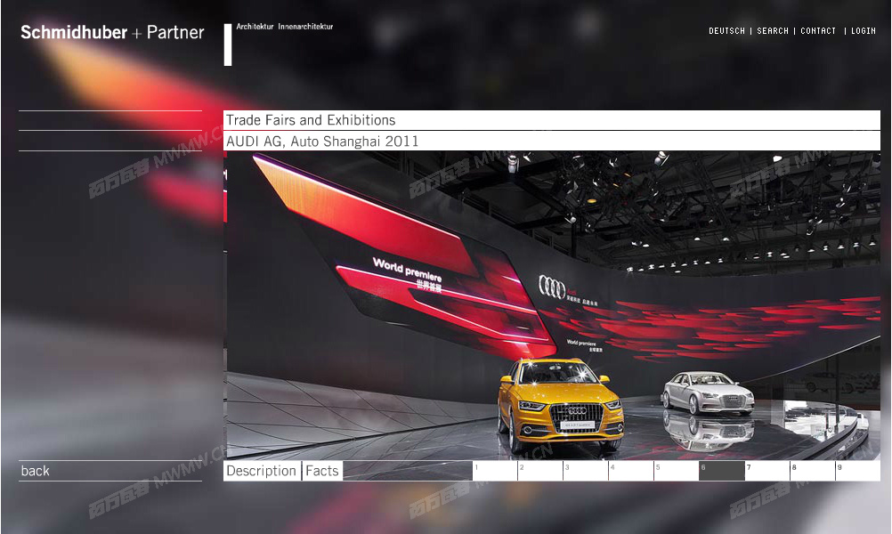Open the LOGIN link
892x534 pixels.
click(x=863, y=31)
